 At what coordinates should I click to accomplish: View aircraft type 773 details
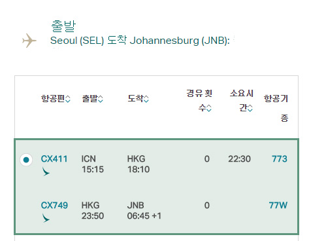[280, 158]
